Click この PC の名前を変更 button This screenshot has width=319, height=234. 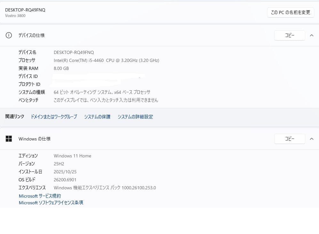290,12
